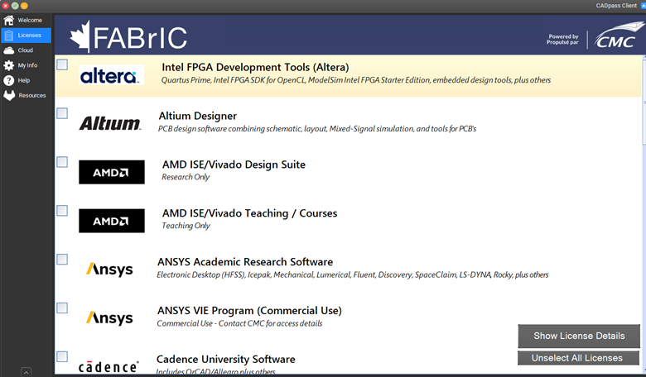Click 'Powered by Propulsé par' text

click(x=562, y=39)
